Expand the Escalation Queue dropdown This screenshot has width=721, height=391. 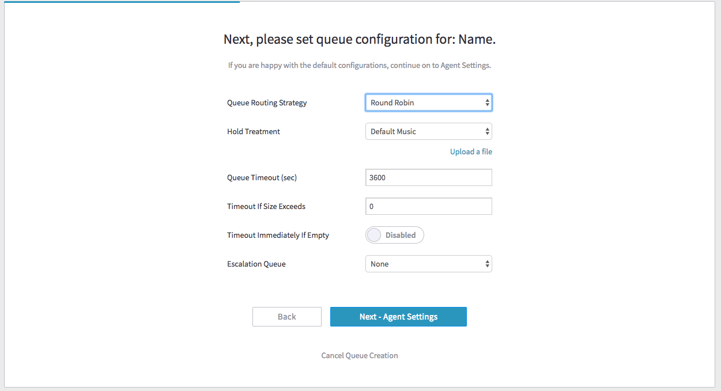(x=429, y=264)
